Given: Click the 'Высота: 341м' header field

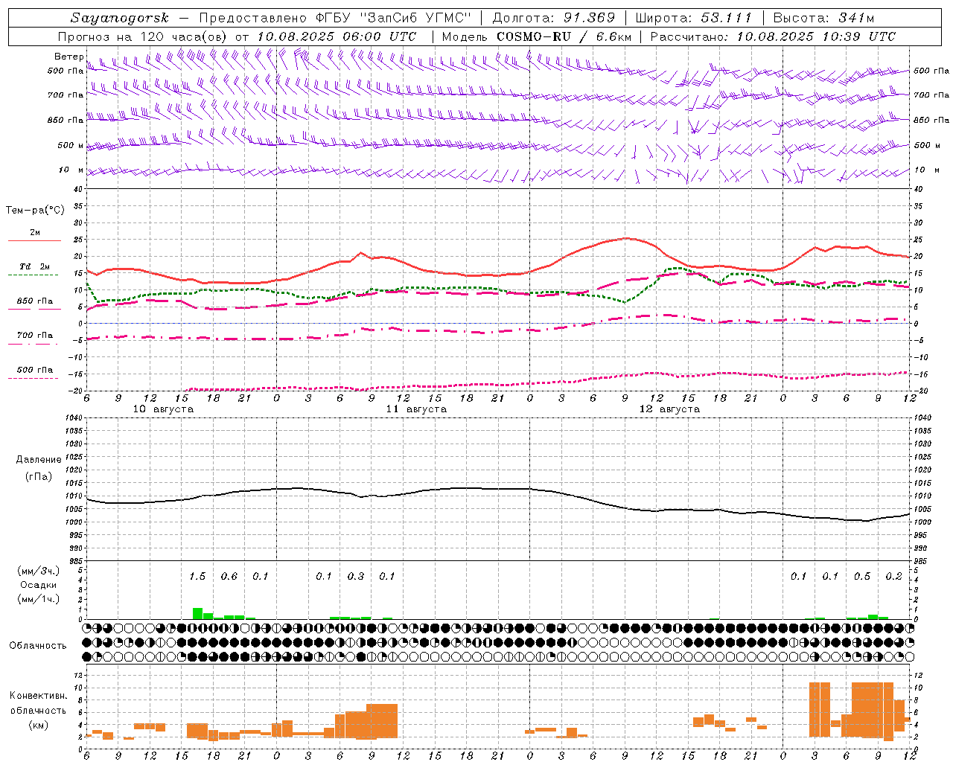Looking at the screenshot, I should coord(823,18).
